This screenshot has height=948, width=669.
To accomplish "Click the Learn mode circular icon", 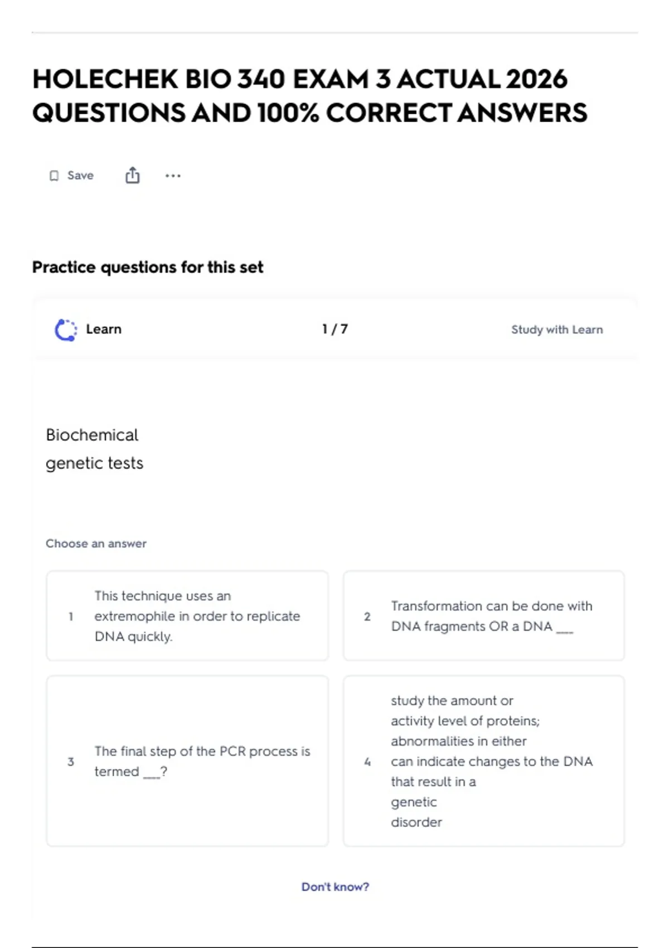I will [66, 330].
